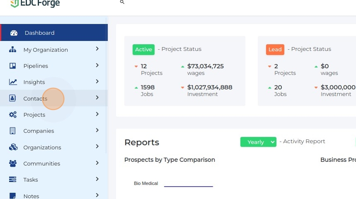Click the $1,027,934,888 Investment value
The image size is (356, 199).
[x=210, y=87]
